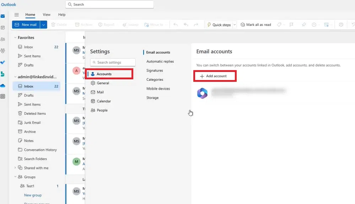The width and height of the screenshot is (355, 204).
Task: Switch to the Home tab
Action: click(30, 15)
